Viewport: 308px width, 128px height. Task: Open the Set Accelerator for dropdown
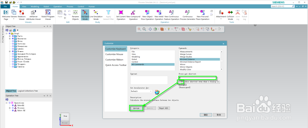coord(141,91)
